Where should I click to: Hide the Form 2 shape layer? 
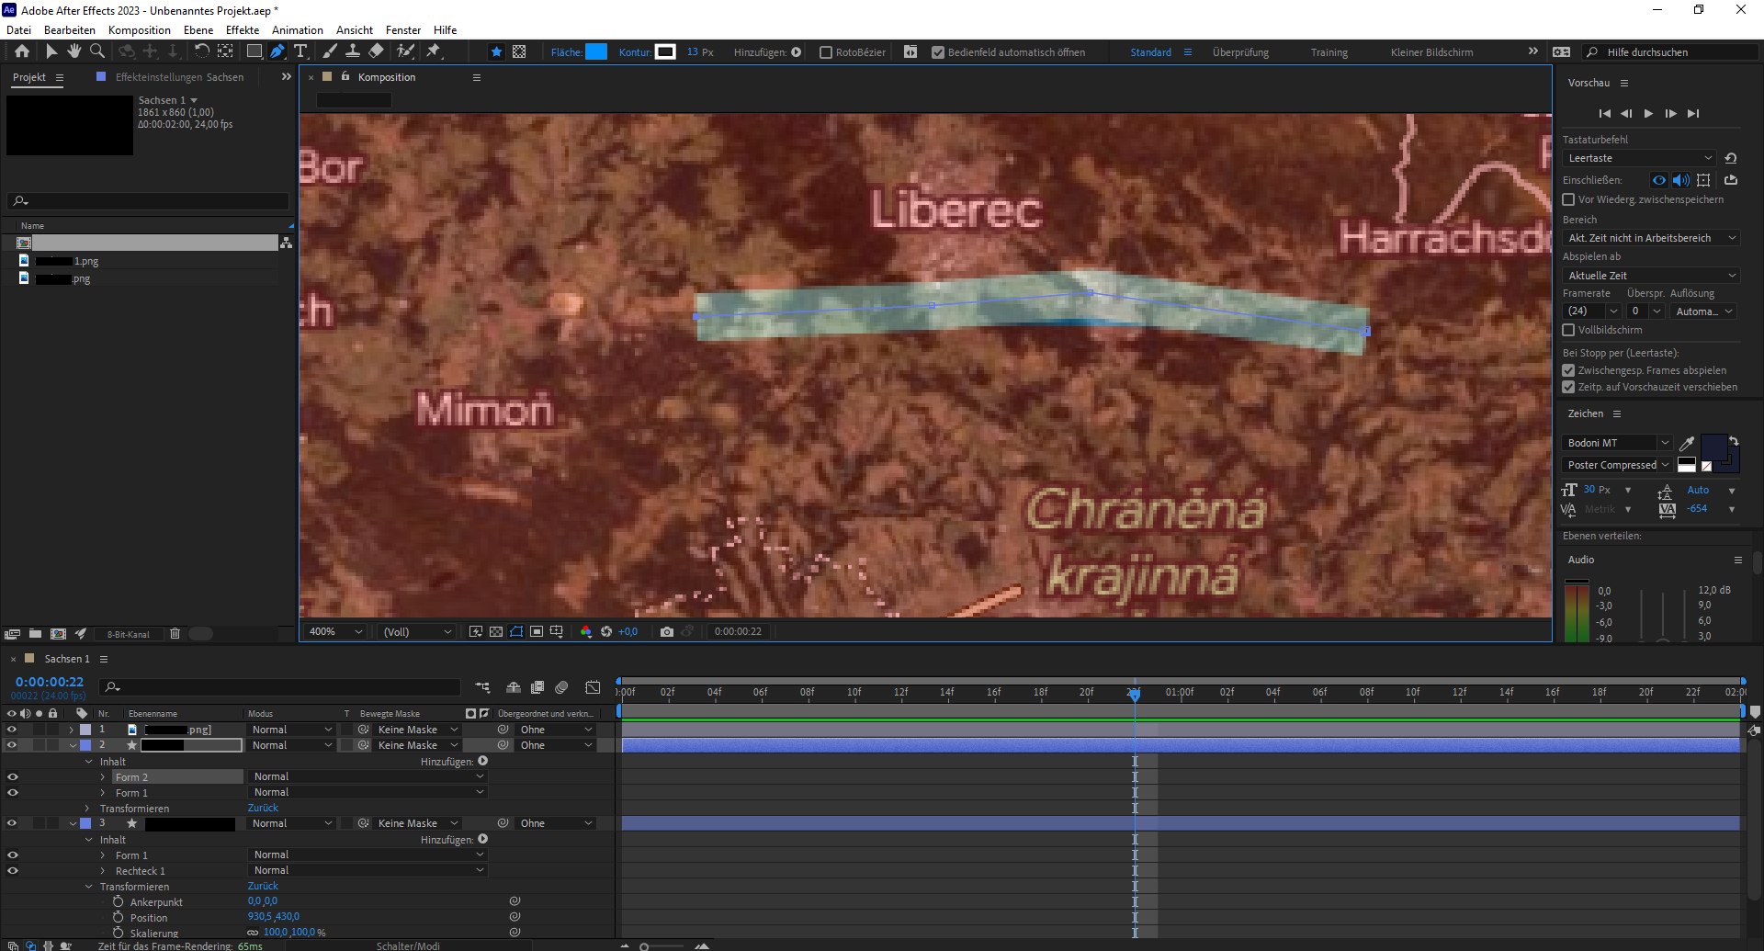13,776
